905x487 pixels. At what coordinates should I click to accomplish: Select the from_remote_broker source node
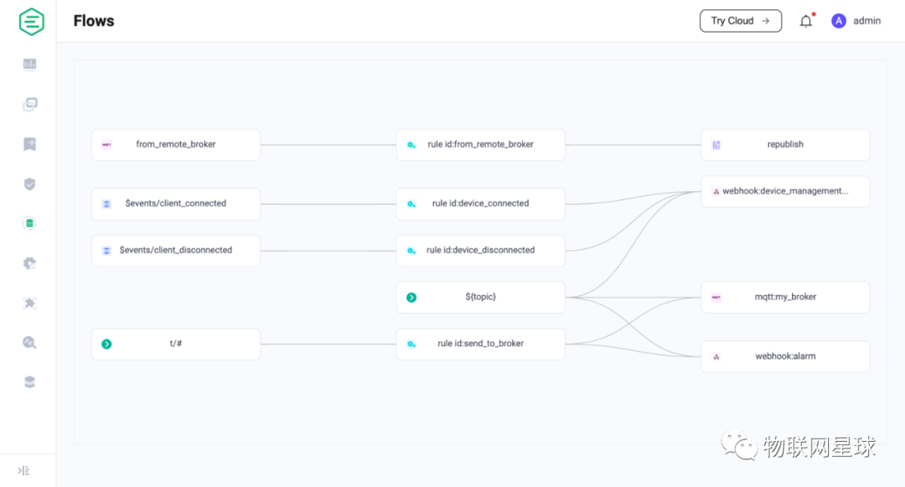pos(176,145)
